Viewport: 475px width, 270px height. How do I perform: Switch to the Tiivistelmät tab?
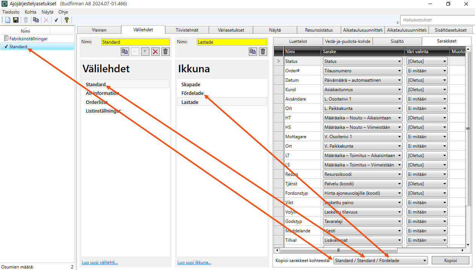tap(187, 30)
